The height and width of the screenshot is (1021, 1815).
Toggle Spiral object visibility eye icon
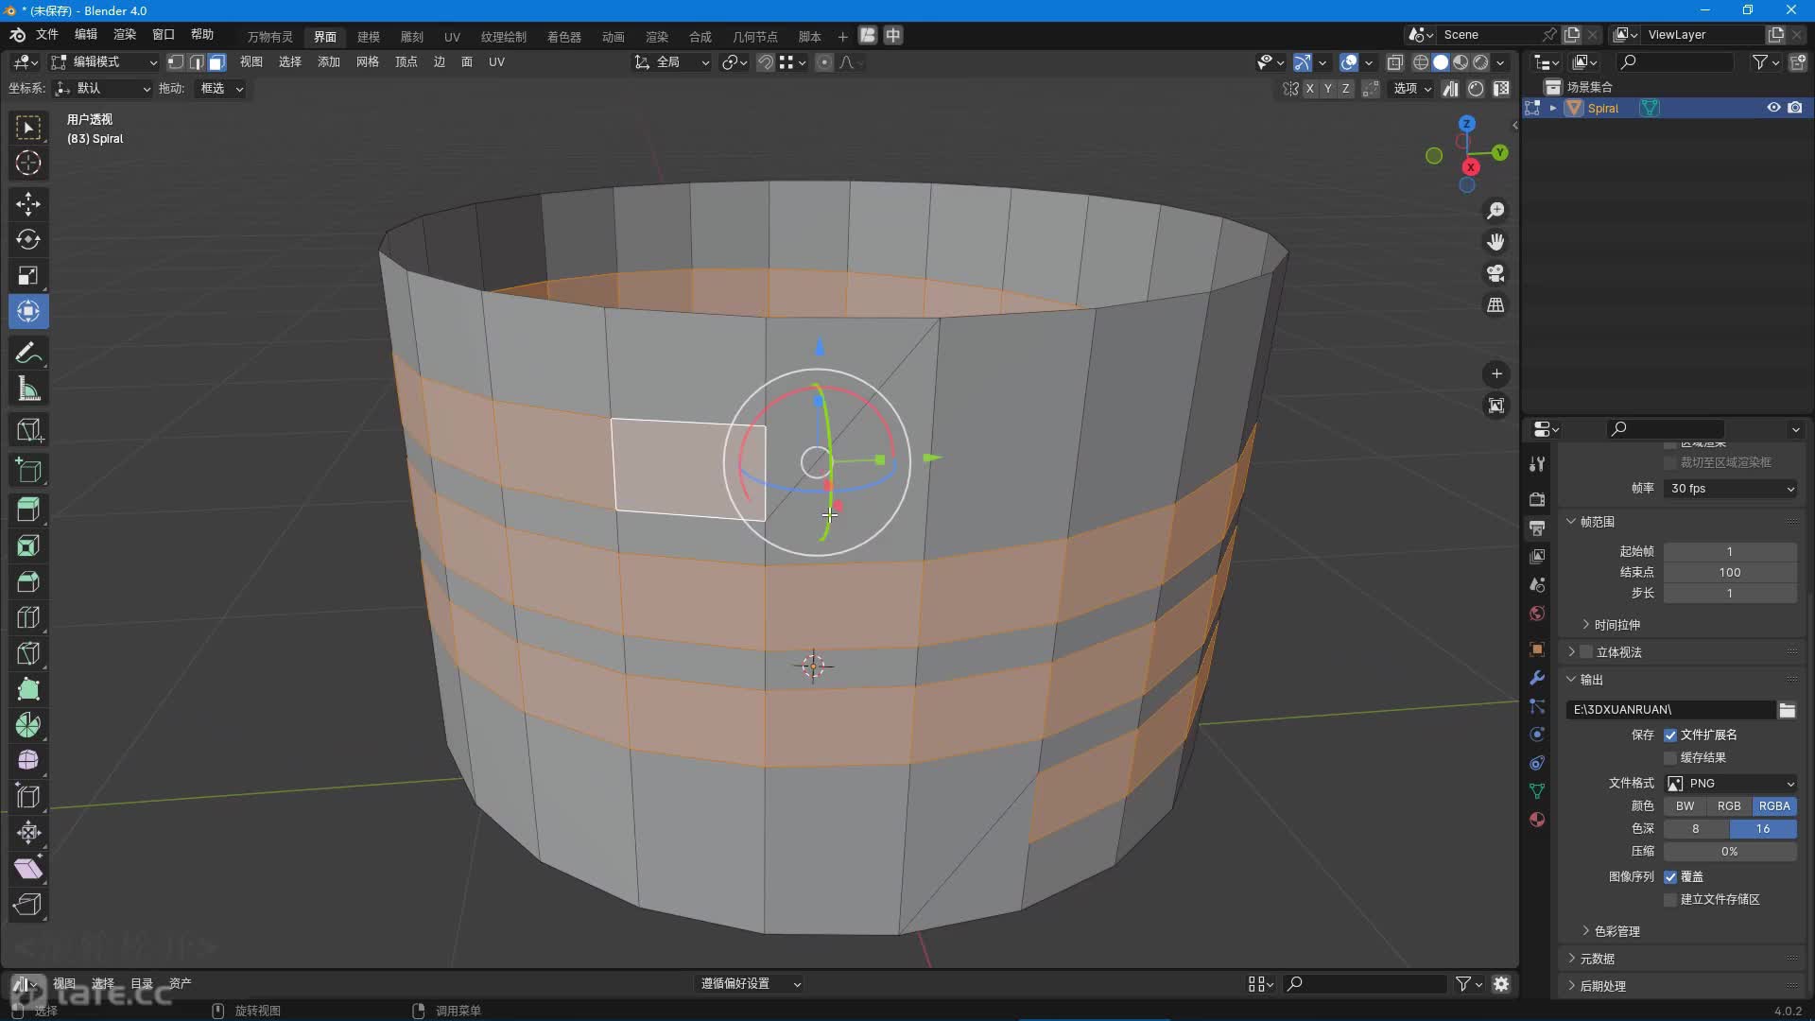(x=1773, y=108)
